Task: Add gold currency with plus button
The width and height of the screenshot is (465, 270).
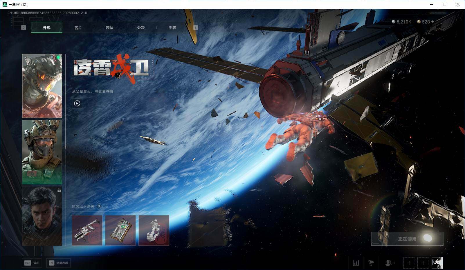Action: point(432,22)
